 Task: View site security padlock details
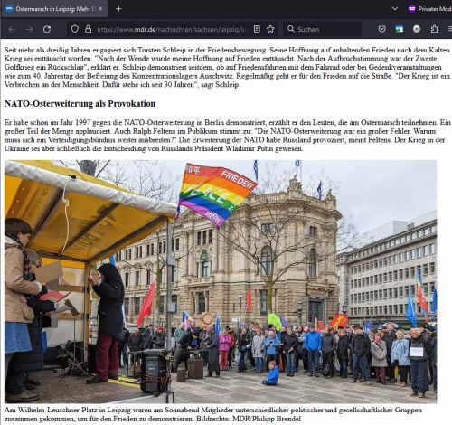pos(88,29)
